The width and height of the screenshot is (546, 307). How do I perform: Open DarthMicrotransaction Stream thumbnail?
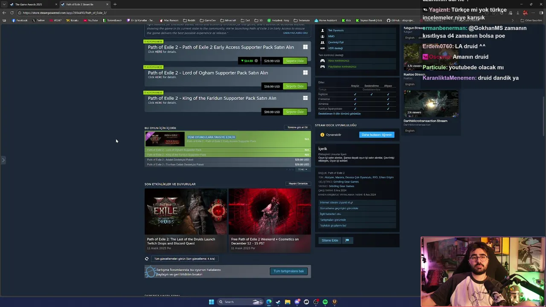431,104
